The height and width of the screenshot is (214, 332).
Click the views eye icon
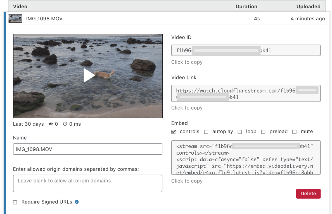click(51, 124)
